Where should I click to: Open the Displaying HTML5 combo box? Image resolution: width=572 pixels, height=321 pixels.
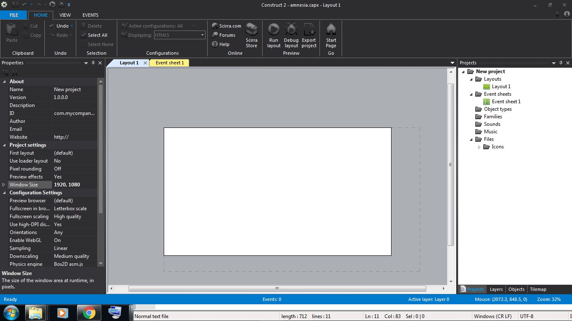pyautogui.click(x=180, y=35)
